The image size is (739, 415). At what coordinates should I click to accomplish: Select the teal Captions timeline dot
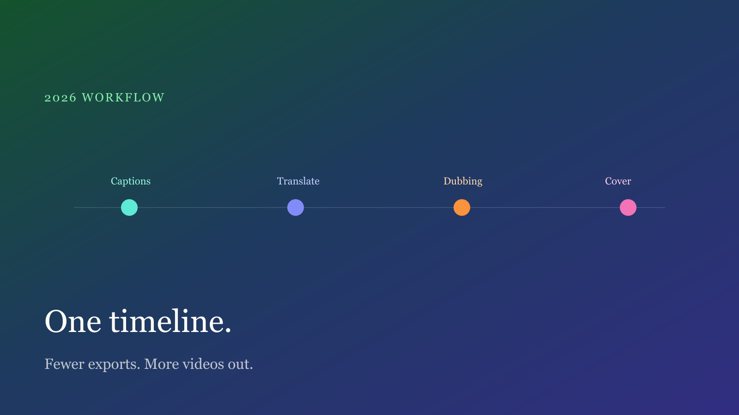click(129, 207)
